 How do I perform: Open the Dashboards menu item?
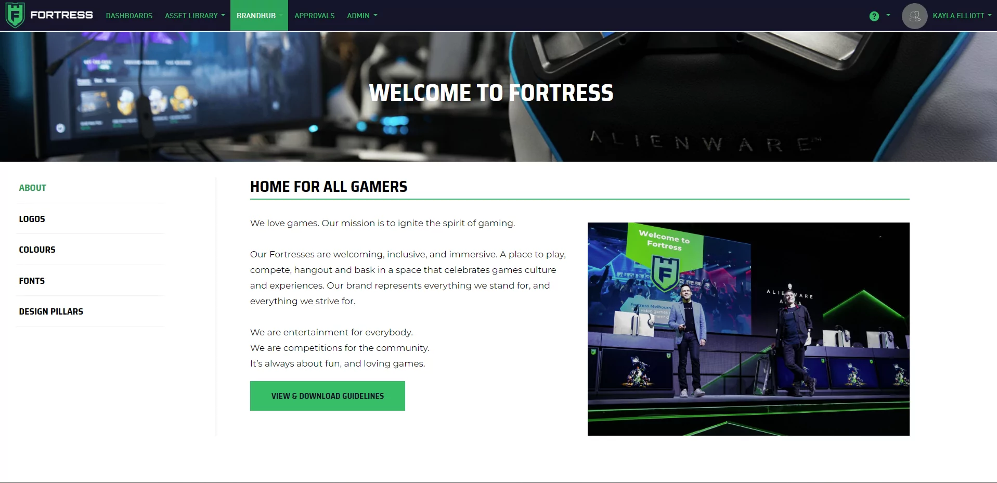[x=129, y=16]
